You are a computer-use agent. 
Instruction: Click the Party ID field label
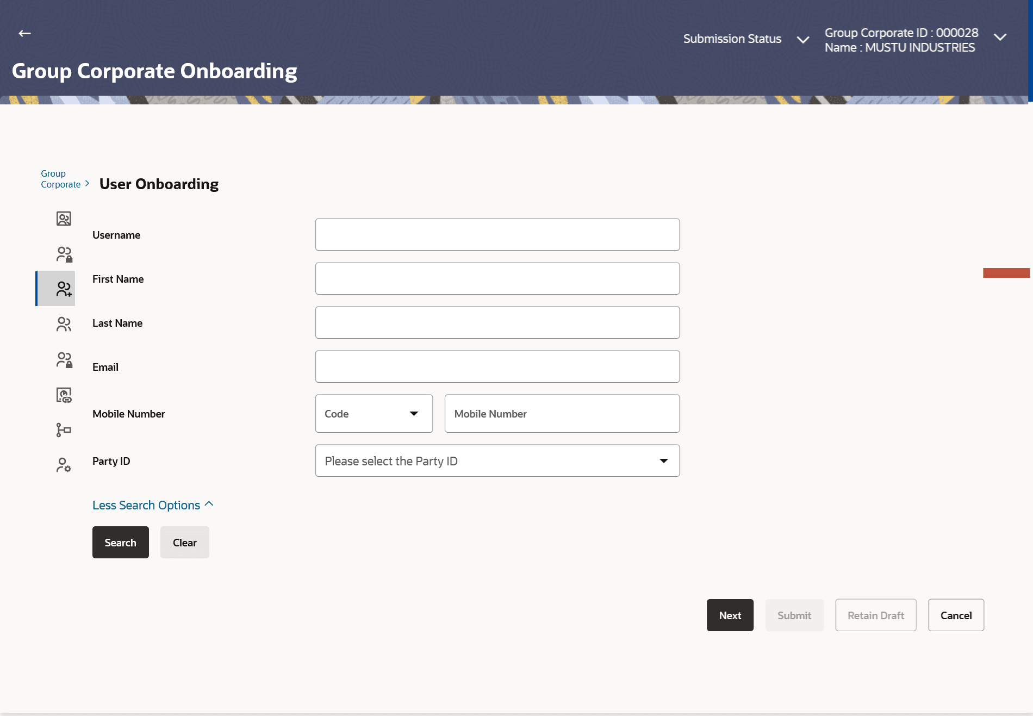click(x=111, y=461)
